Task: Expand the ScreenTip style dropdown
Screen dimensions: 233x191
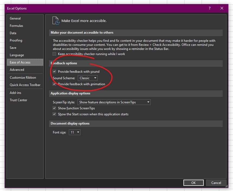Action: click(x=114, y=102)
